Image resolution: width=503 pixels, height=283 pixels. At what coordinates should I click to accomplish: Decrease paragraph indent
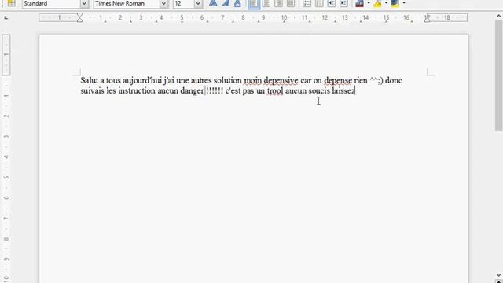pyautogui.click(x=332, y=3)
